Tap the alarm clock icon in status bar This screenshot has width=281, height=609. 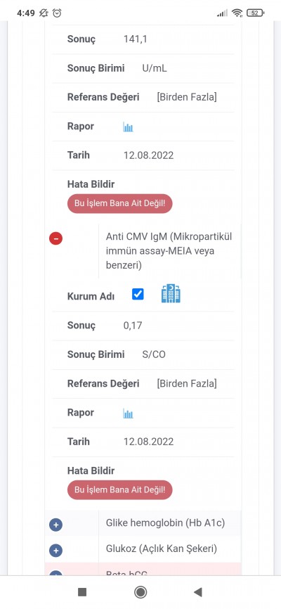point(57,13)
